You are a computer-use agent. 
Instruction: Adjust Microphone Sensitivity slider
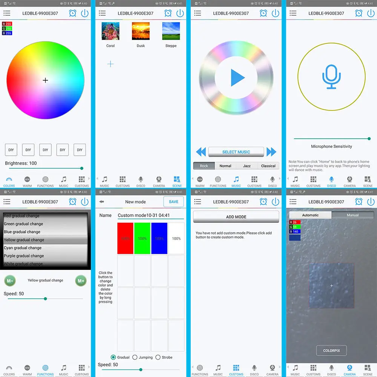[331, 139]
